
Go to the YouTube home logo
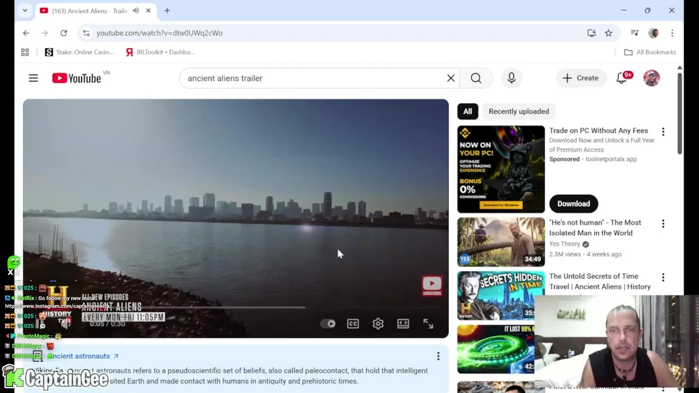76,78
